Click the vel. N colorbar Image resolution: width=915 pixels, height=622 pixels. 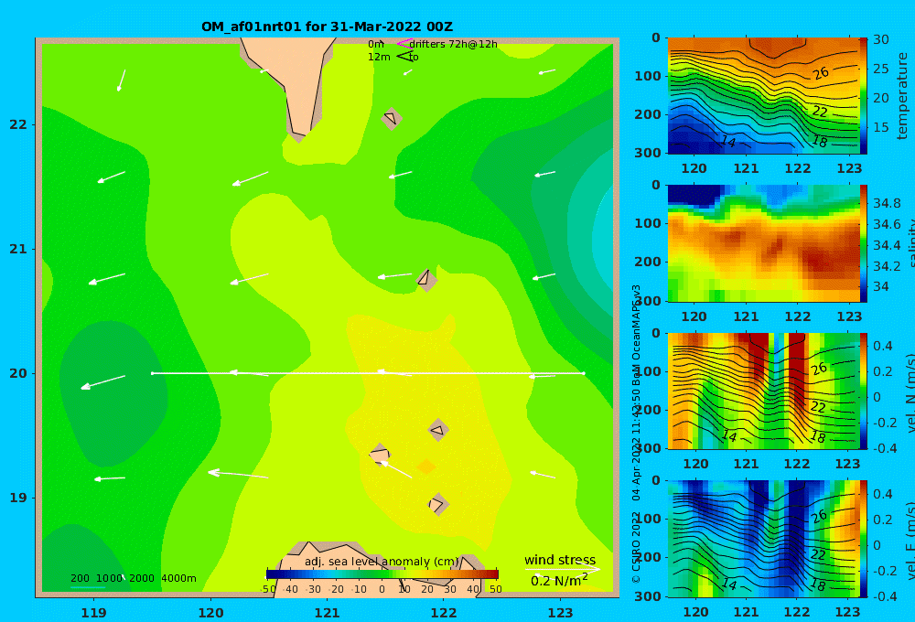pyautogui.click(x=864, y=391)
